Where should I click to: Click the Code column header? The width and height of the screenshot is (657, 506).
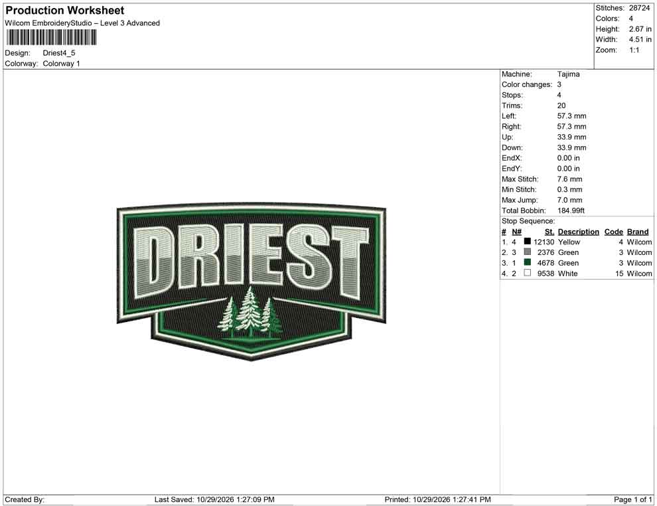(x=614, y=232)
